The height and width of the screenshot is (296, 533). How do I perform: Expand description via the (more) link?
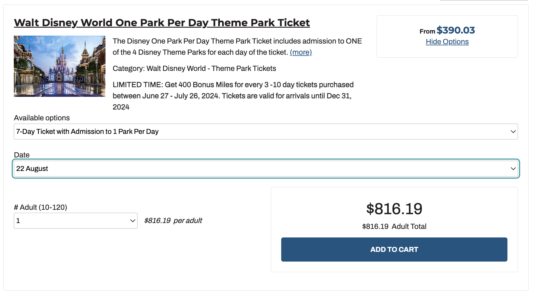[x=301, y=52]
